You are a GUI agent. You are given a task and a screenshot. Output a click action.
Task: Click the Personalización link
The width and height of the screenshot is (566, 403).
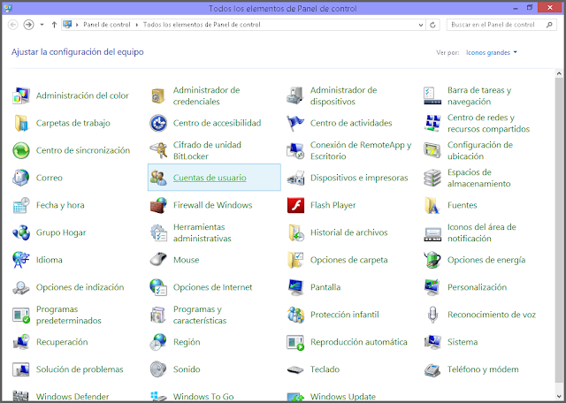(477, 287)
